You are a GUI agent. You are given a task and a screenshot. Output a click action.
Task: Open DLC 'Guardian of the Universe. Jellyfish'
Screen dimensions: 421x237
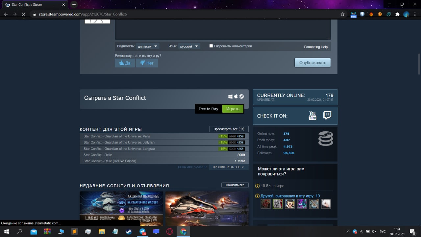coord(164,143)
